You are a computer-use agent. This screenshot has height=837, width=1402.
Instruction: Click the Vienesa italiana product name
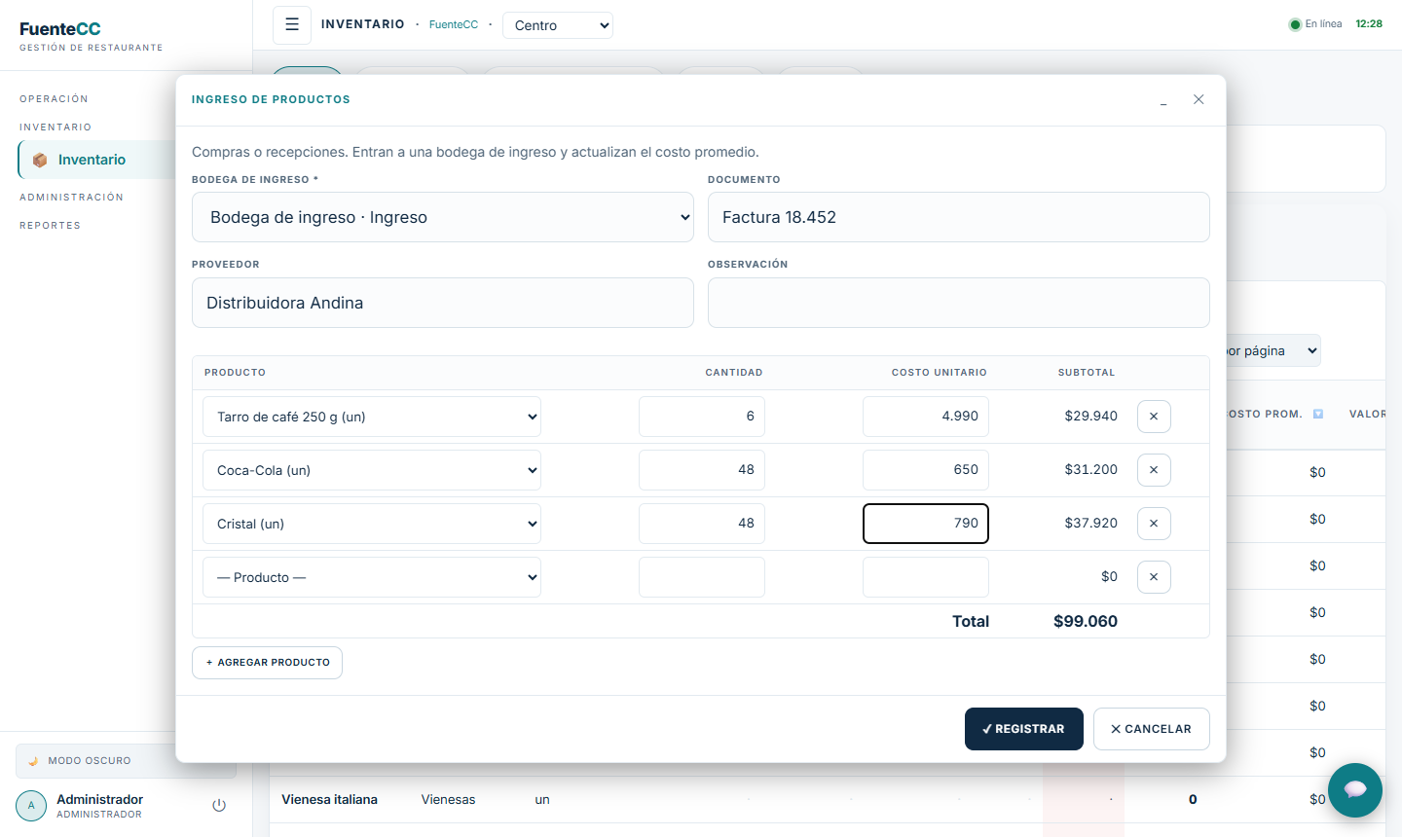click(329, 800)
